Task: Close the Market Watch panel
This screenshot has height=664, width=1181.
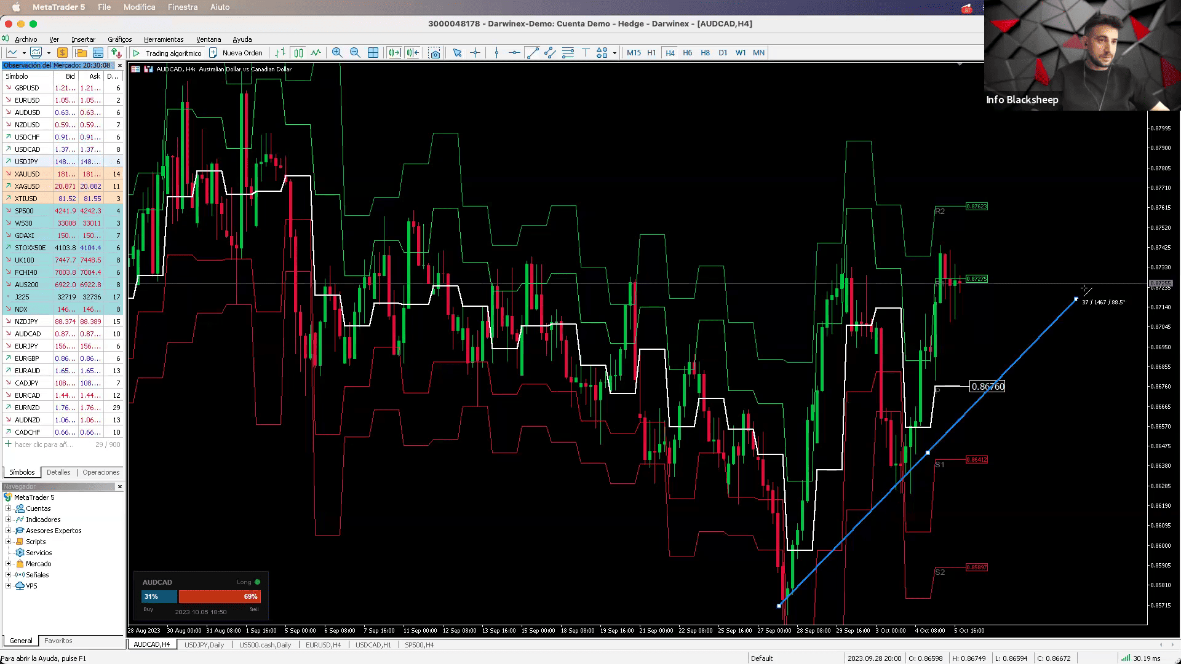Action: click(x=119, y=65)
